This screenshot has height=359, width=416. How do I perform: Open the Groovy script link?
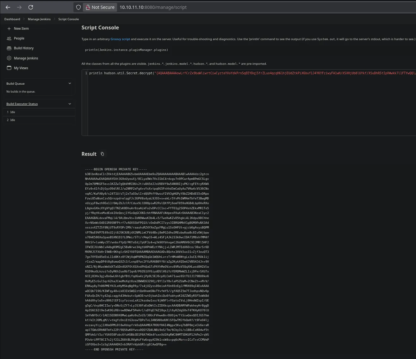(120, 39)
